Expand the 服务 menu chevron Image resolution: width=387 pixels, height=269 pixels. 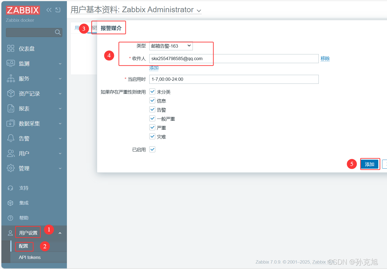(60, 79)
